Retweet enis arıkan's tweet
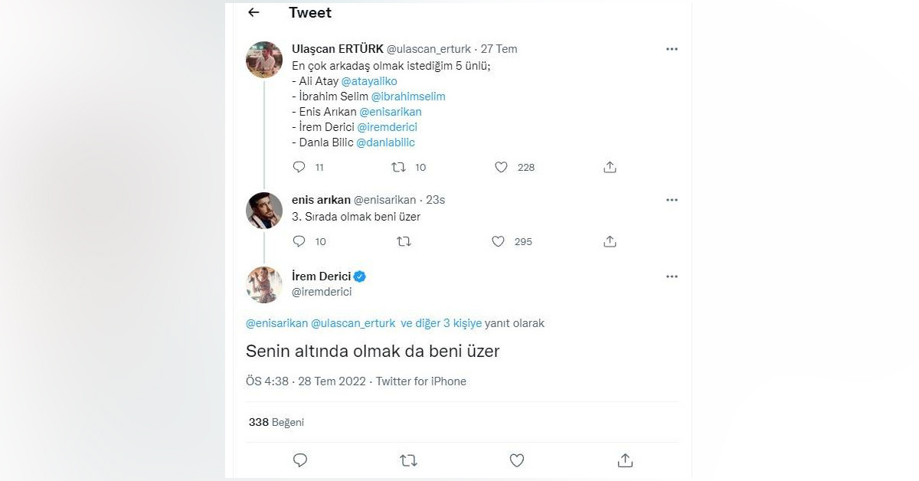The height and width of the screenshot is (481, 919). pos(404,241)
